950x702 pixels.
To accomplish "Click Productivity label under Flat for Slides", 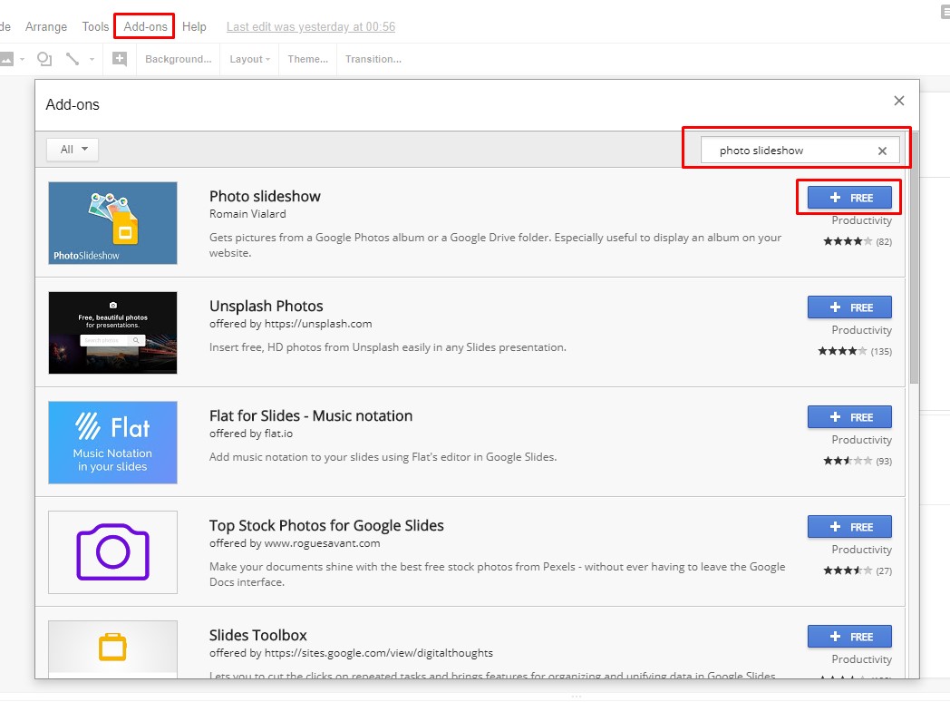I will (x=861, y=440).
